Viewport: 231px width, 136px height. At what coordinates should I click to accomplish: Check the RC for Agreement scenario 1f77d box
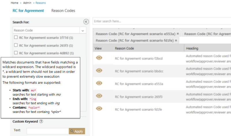tap(16, 38)
